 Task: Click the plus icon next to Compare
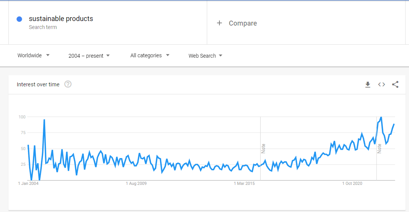pos(219,23)
